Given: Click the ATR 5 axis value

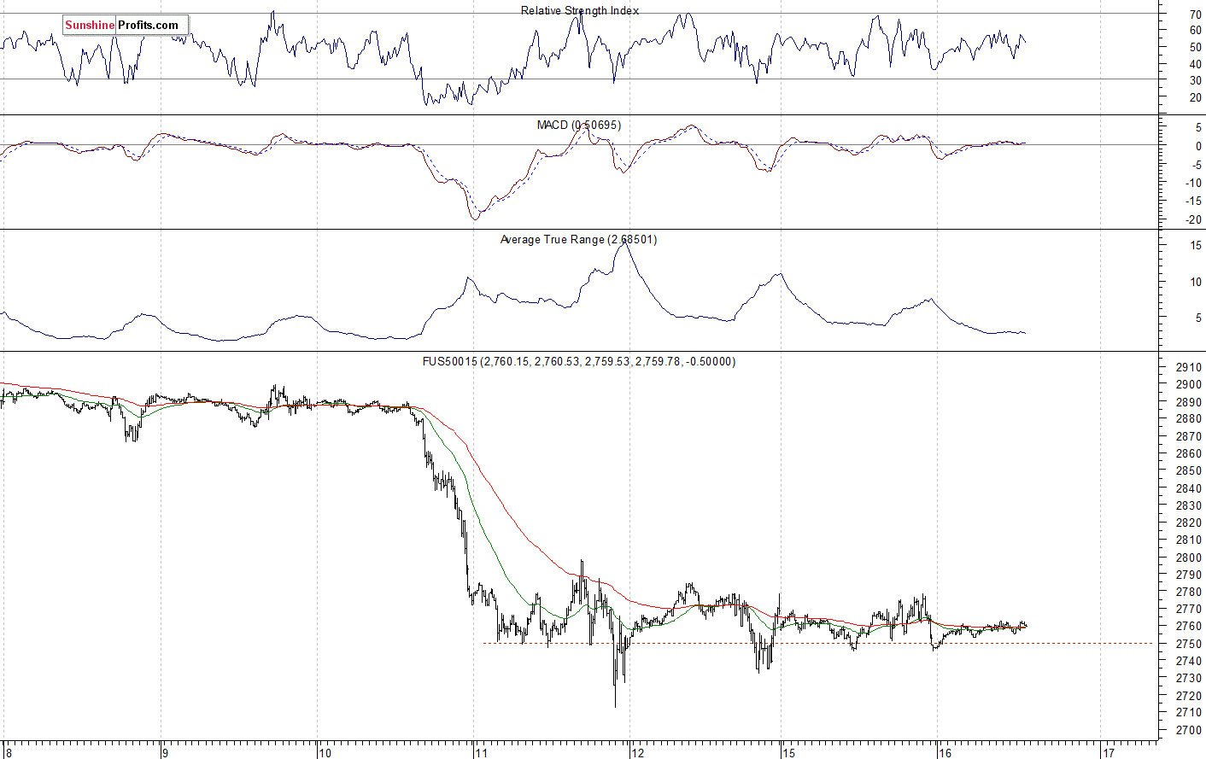Looking at the screenshot, I should click(1198, 318).
